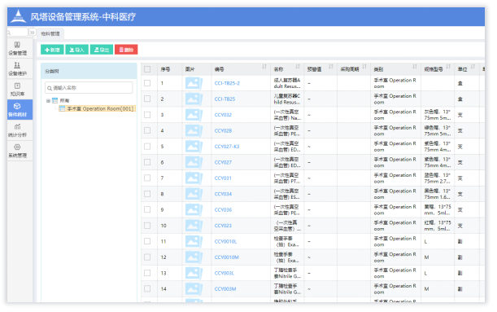Screen dimensions: 497x312
Task: Tick the checkbox for row 7
Action: [x=147, y=178]
